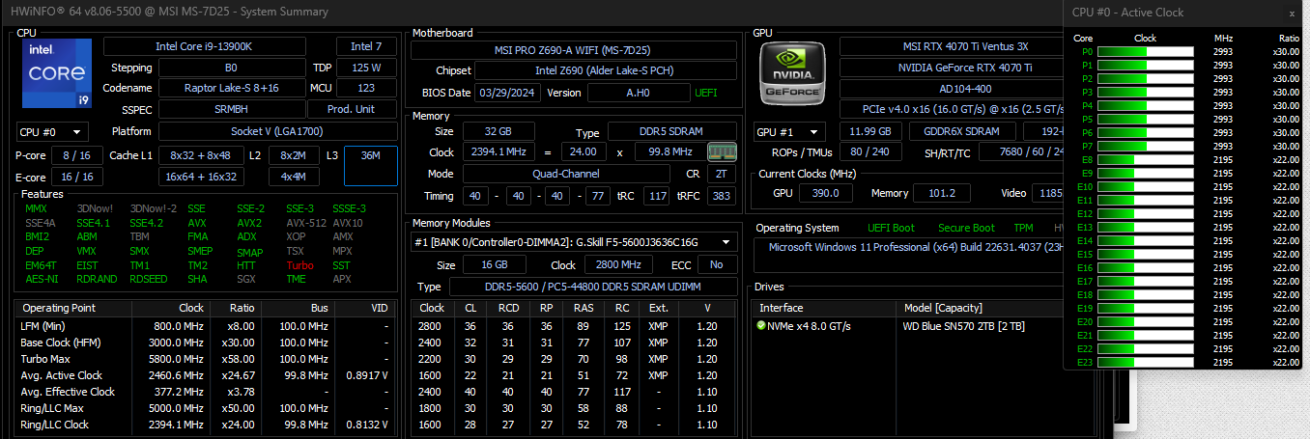This screenshot has height=439, width=1310.
Task: Click the Turbo Max clock 5800.0 MHz
Action: (x=179, y=359)
